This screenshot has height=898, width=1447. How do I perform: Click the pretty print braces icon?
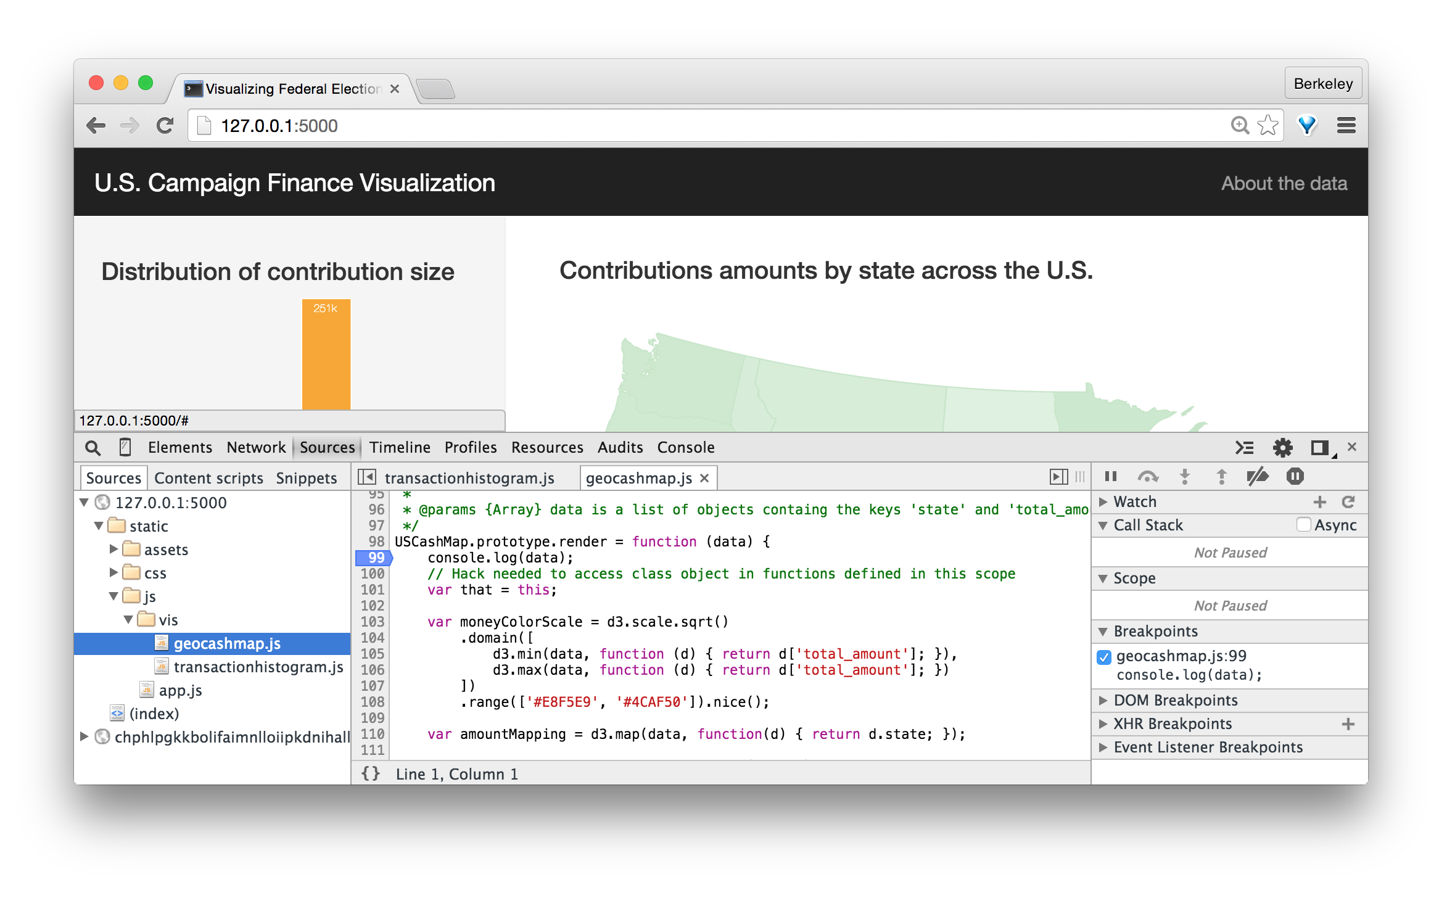[371, 773]
